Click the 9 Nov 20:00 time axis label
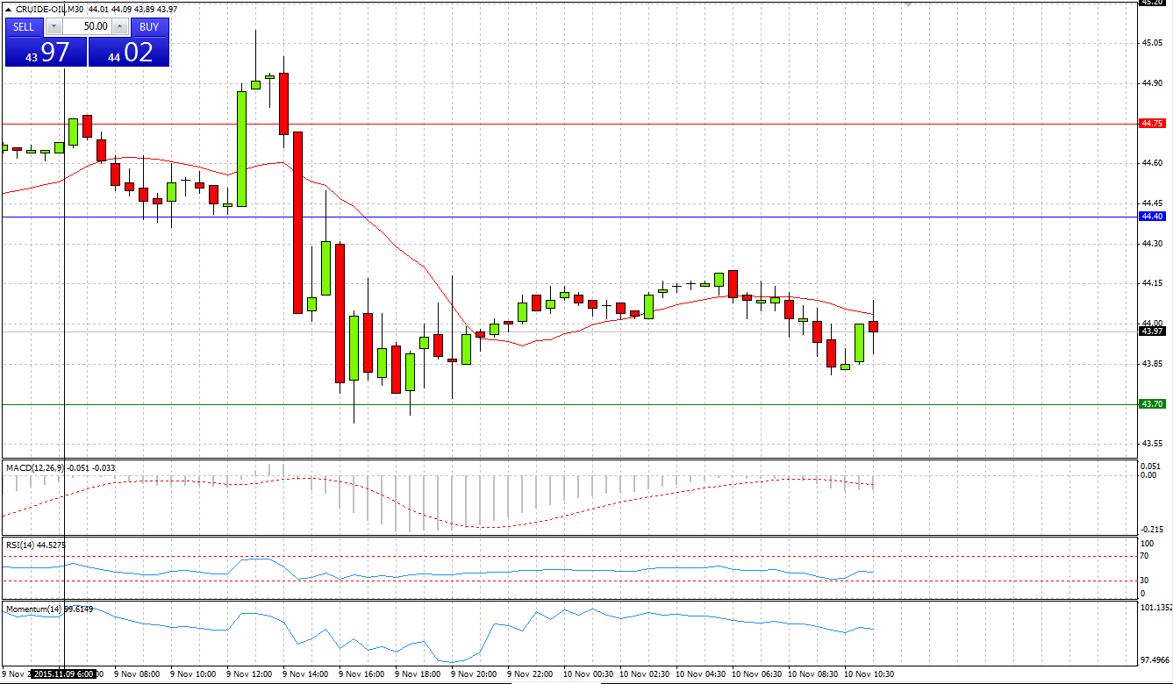This screenshot has width=1173, height=684. tap(475, 674)
